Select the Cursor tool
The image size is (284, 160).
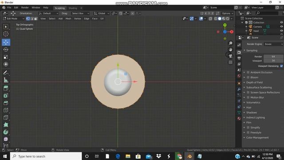click(6, 34)
